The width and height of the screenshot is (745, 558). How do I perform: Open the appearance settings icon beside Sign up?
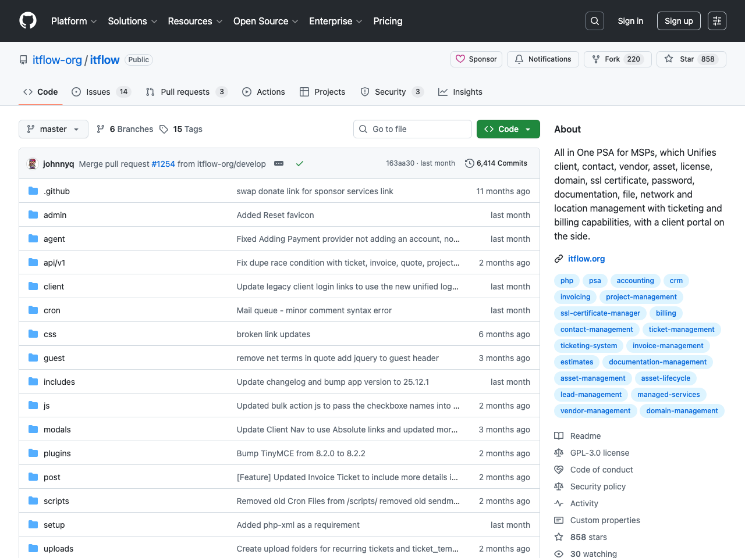click(716, 21)
